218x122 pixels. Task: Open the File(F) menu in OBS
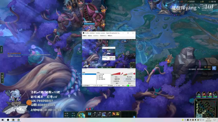click(x=84, y=36)
